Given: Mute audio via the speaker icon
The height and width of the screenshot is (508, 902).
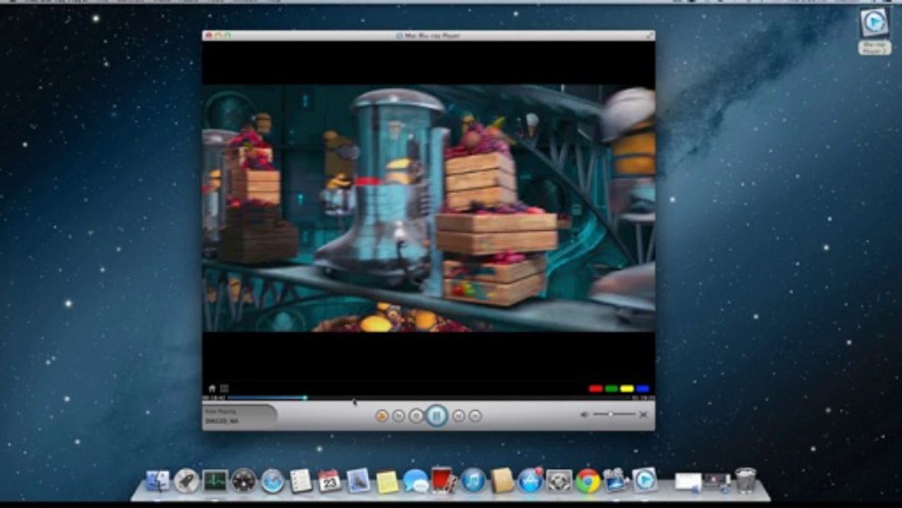Looking at the screenshot, I should click(584, 415).
